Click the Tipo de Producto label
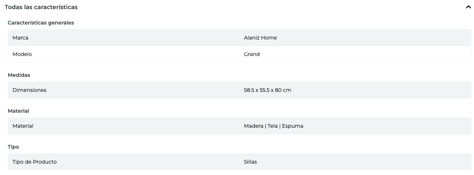This screenshot has height=175, width=474. [x=35, y=162]
